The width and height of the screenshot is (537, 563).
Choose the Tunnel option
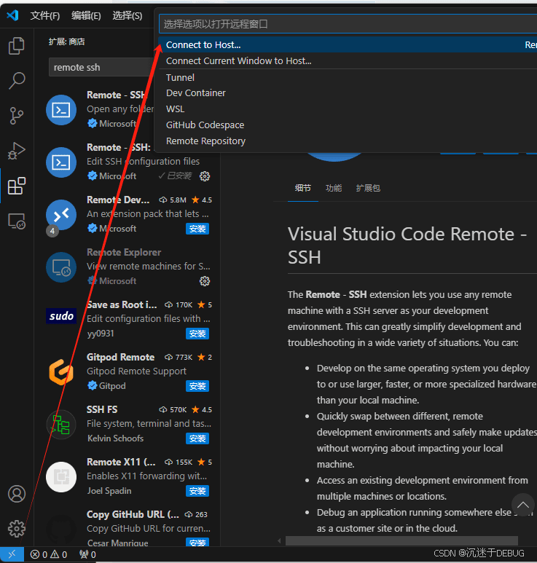348,77
